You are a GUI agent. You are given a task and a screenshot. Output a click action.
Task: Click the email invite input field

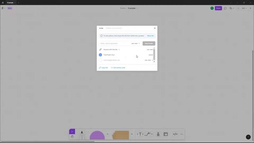click(115, 43)
